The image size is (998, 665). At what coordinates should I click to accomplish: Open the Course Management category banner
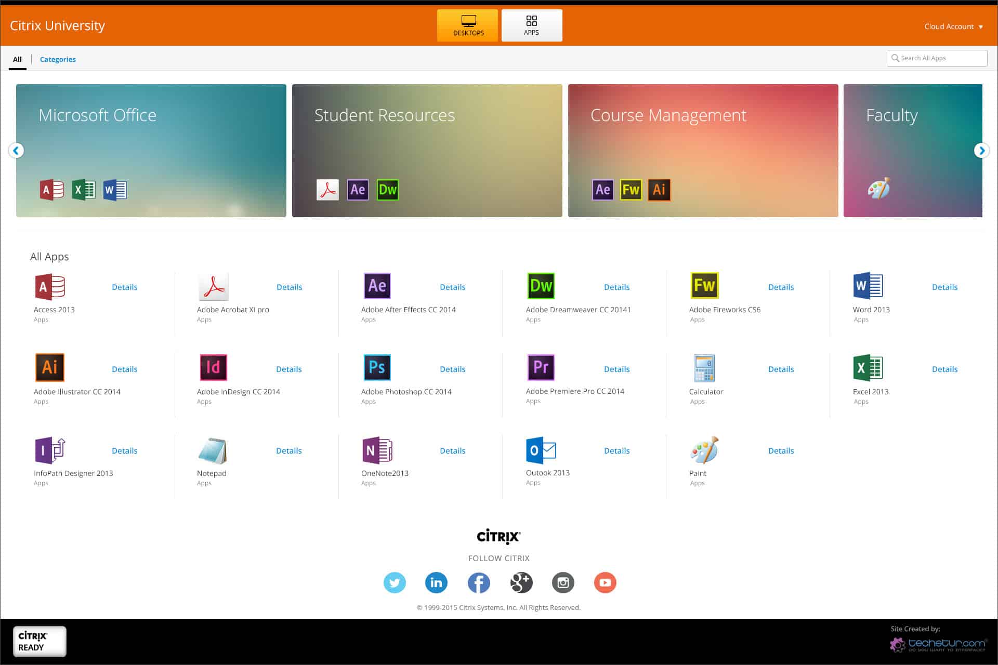click(703, 151)
